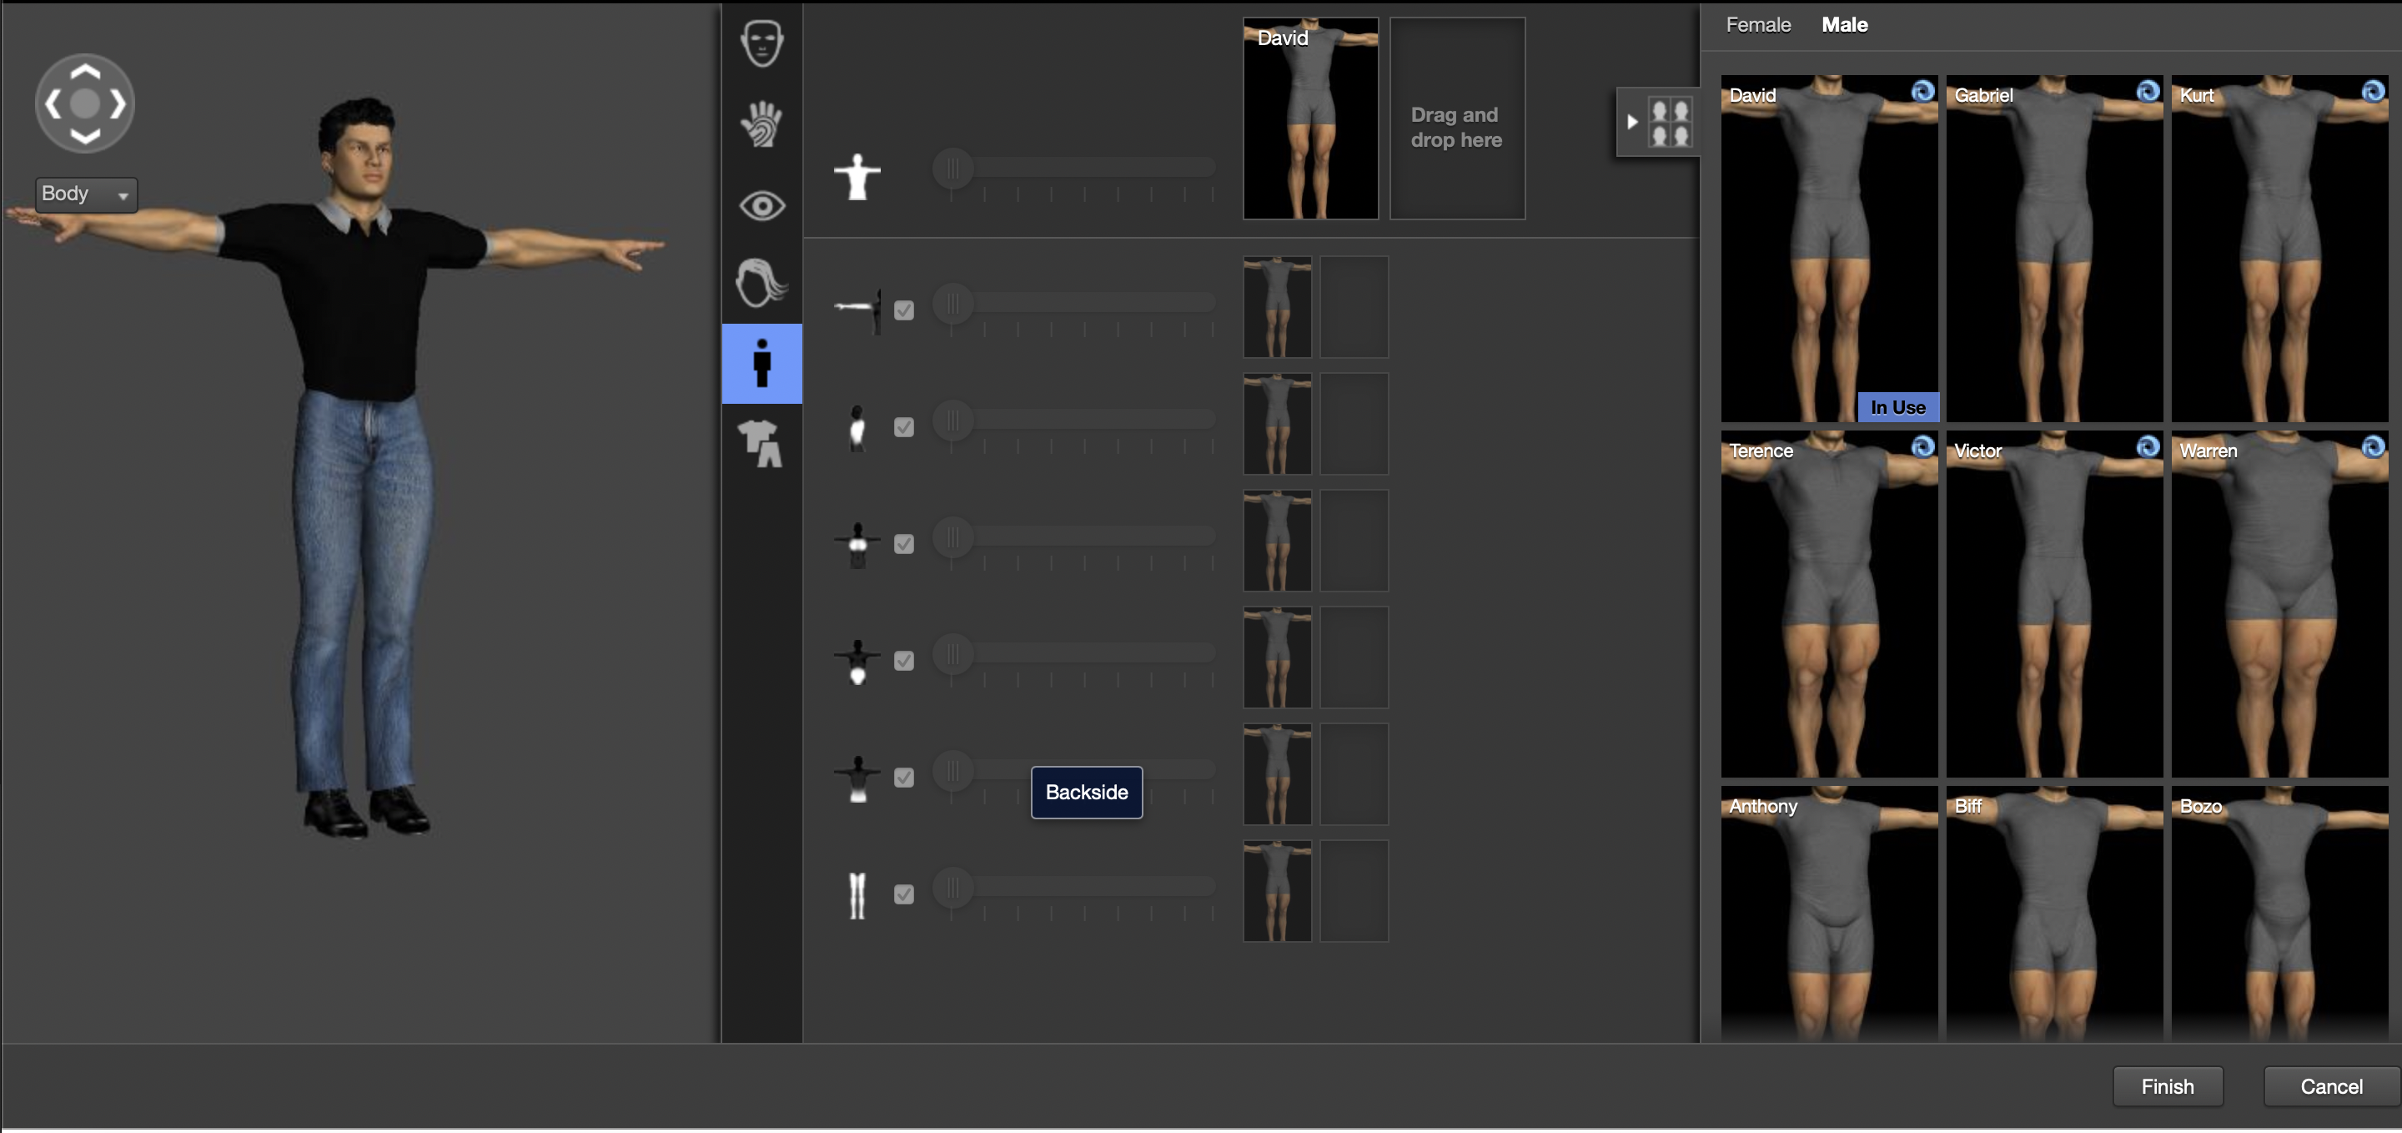Click the legs morph row icon

click(857, 895)
